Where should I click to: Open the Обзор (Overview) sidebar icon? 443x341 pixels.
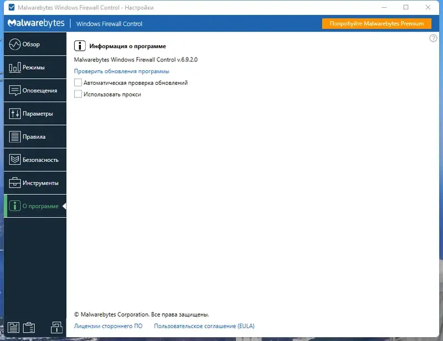[x=14, y=44]
